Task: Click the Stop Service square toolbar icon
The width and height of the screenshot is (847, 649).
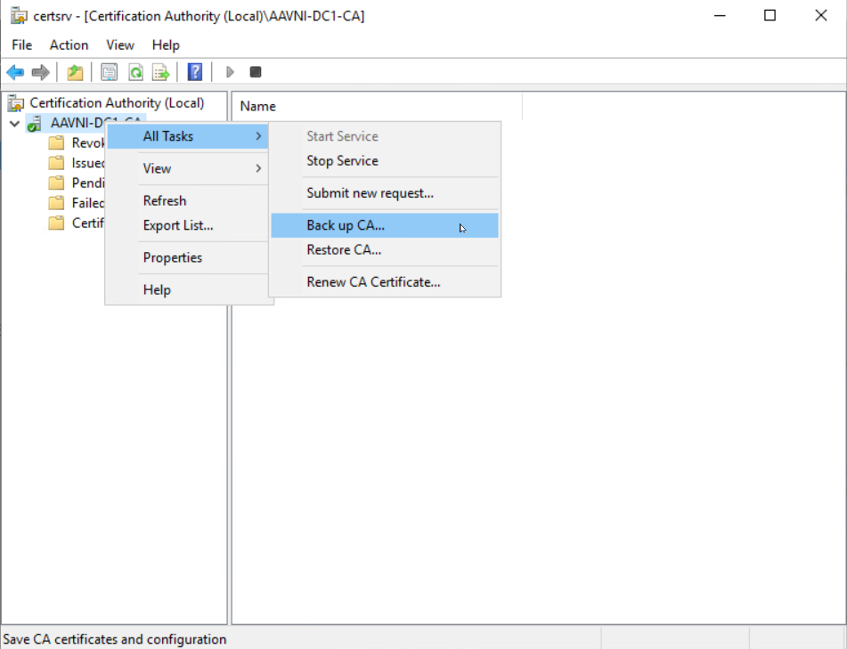Action: click(256, 72)
